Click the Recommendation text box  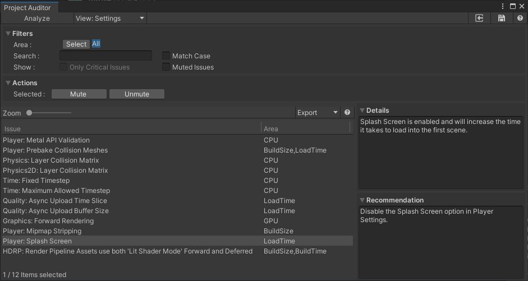coord(441,242)
